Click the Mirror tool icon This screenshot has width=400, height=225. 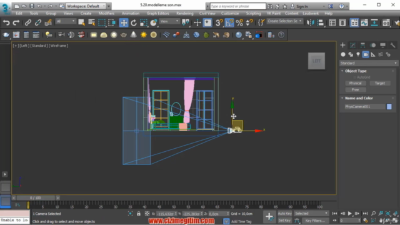pos(311,22)
